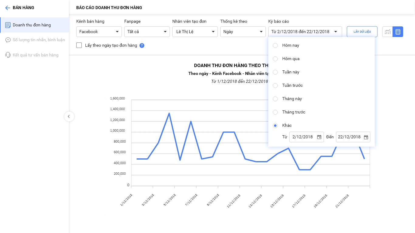Click help question mark icon
Screen dimensions: 415x233
point(142,46)
